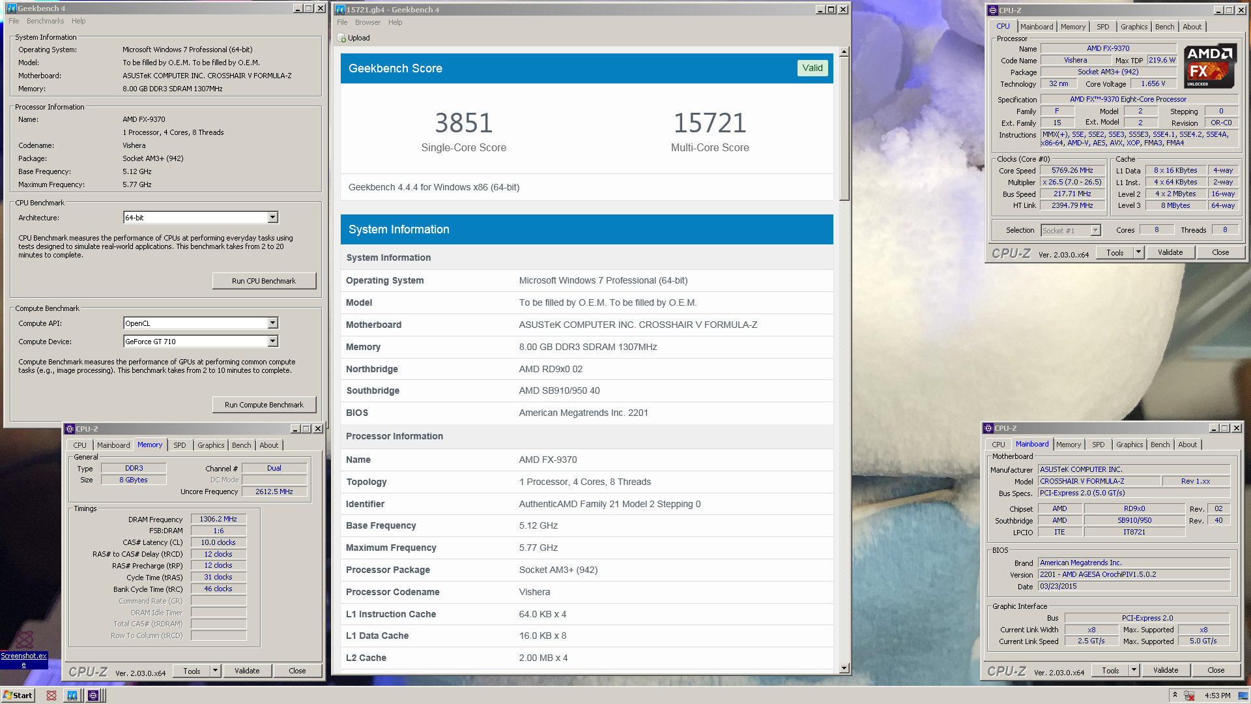Click the Geekbench taskbar button
The image size is (1251, 704).
[72, 696]
